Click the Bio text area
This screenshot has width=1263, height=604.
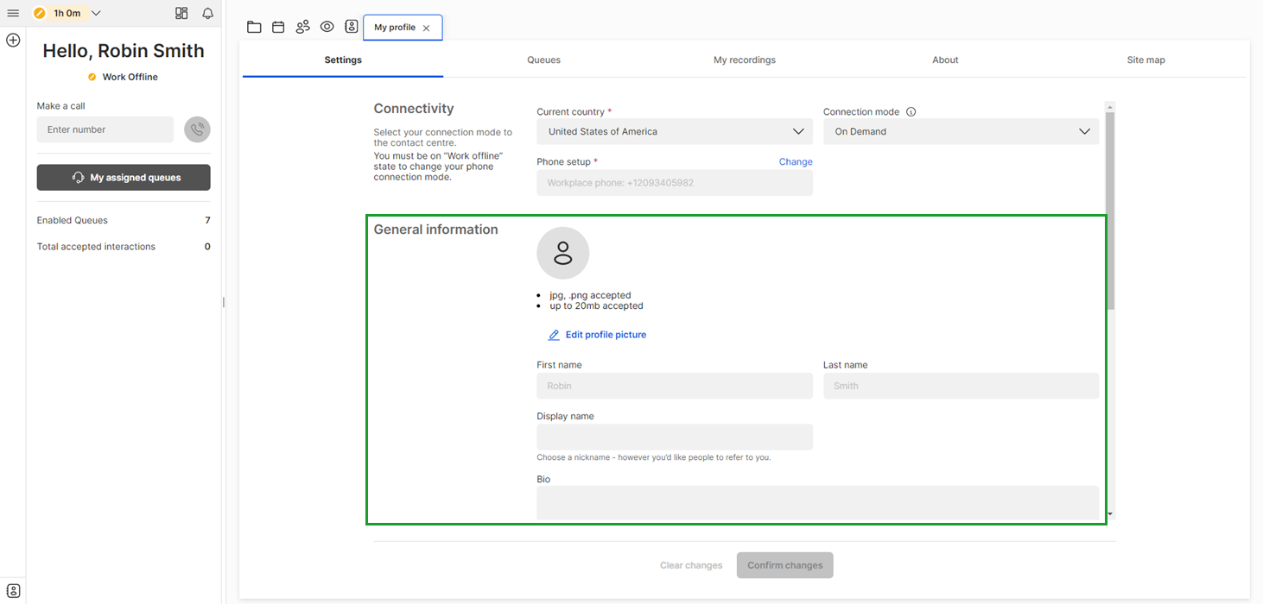pyautogui.click(x=817, y=502)
